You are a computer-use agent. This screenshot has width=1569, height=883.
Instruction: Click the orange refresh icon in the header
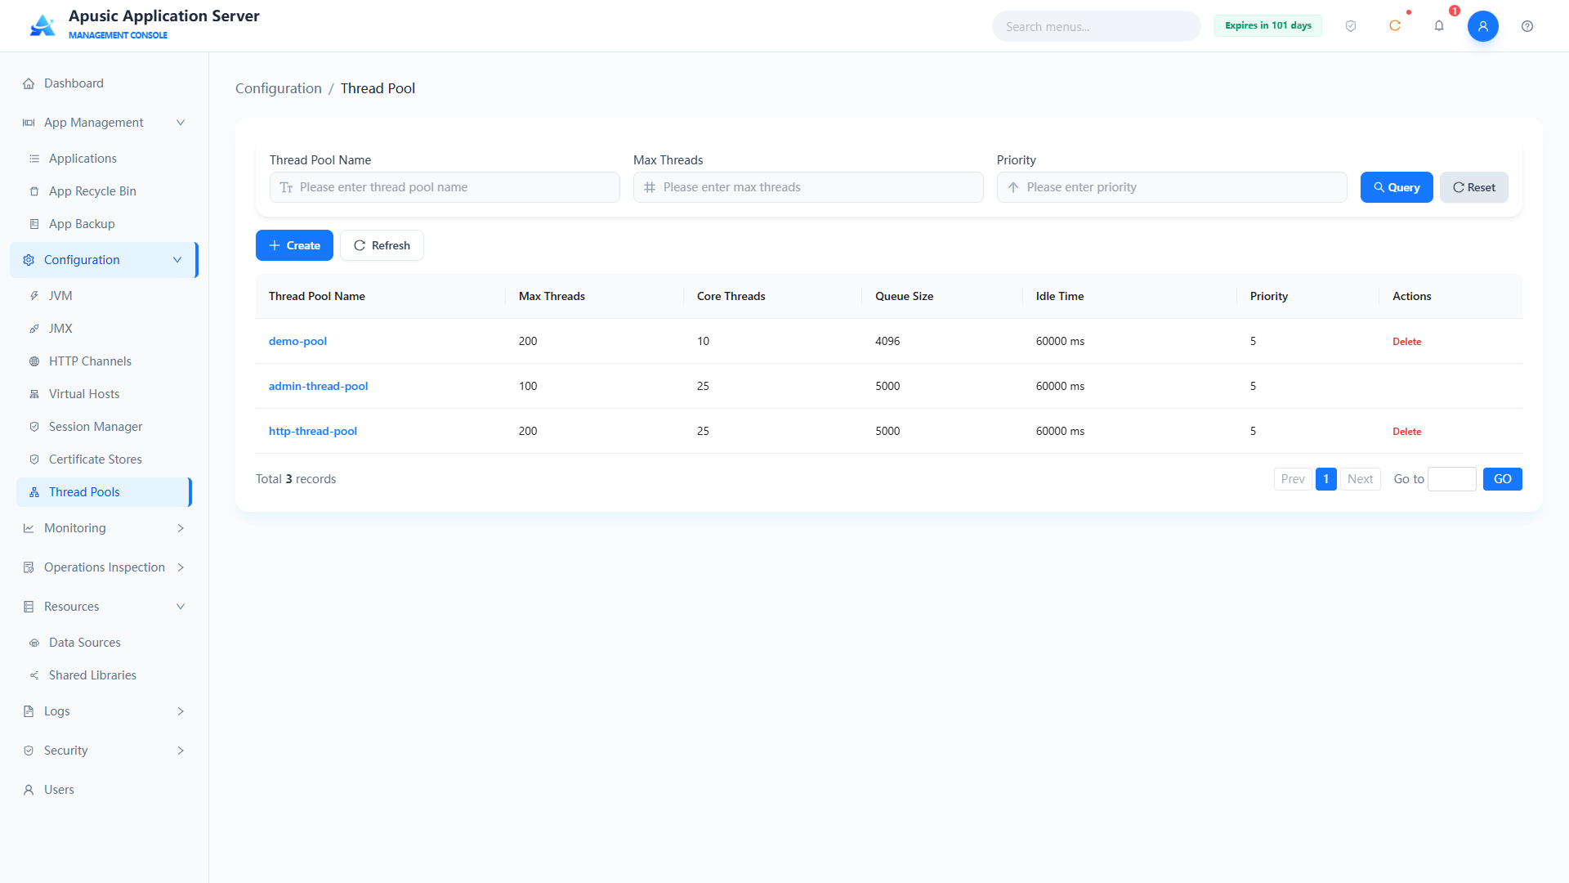point(1395,26)
